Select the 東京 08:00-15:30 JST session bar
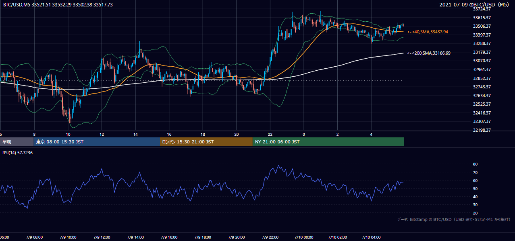Screen dimensions: 515x241 pos(97,142)
